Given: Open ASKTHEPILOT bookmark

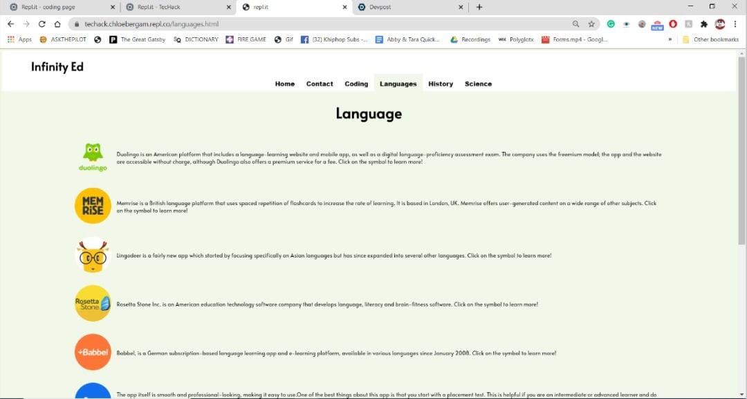Looking at the screenshot, I should coord(64,39).
